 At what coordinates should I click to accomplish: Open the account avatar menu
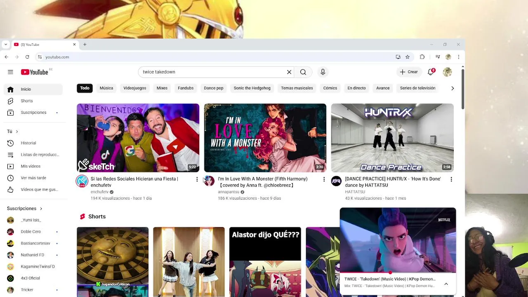click(448, 72)
